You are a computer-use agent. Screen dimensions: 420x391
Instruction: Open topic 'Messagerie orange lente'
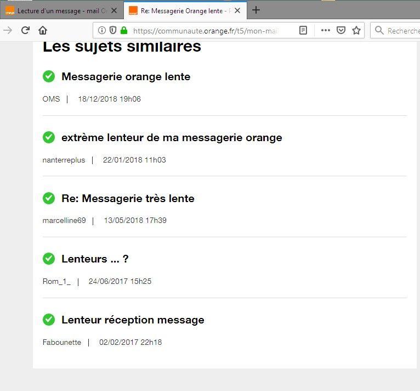point(126,77)
